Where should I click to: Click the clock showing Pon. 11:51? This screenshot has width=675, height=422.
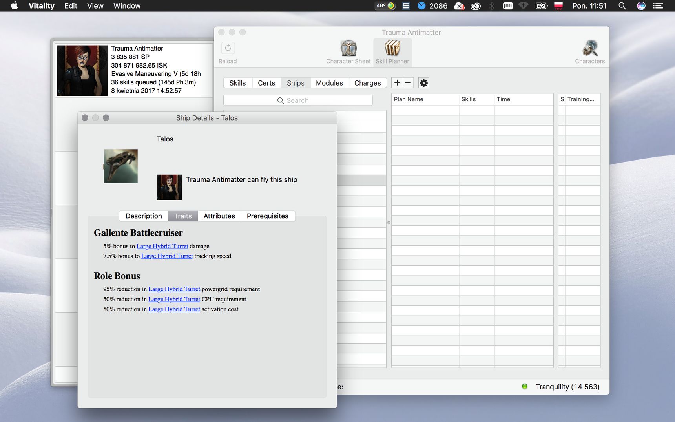coord(589,6)
